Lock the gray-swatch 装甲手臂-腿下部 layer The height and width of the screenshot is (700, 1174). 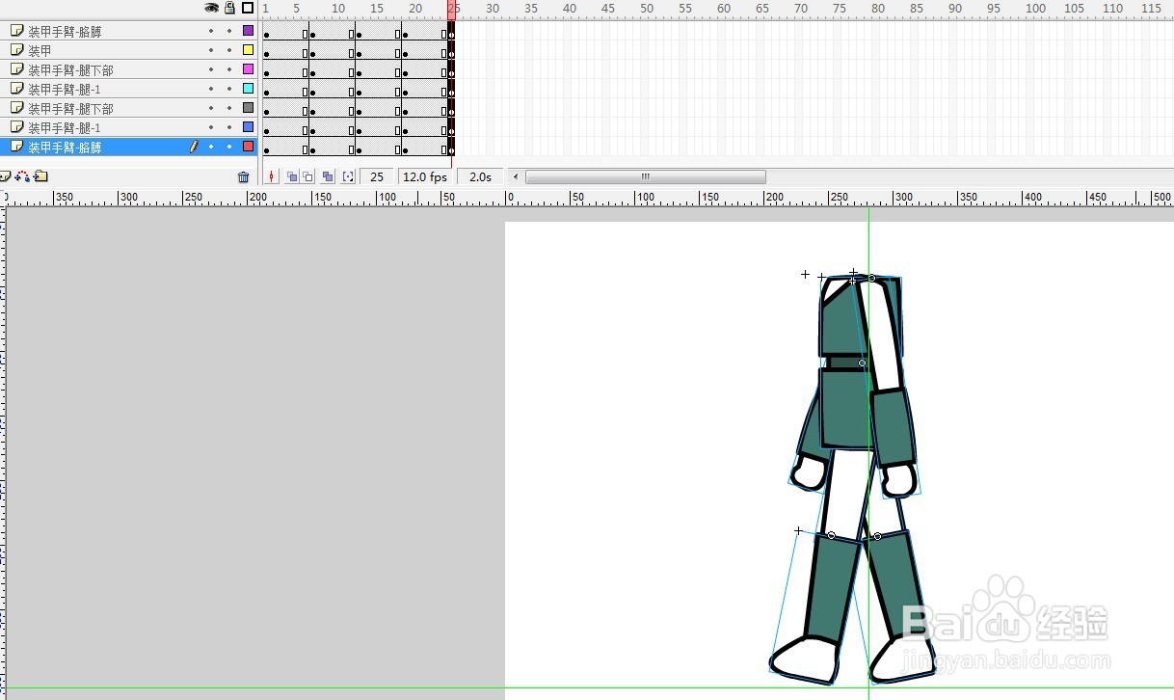coord(229,108)
